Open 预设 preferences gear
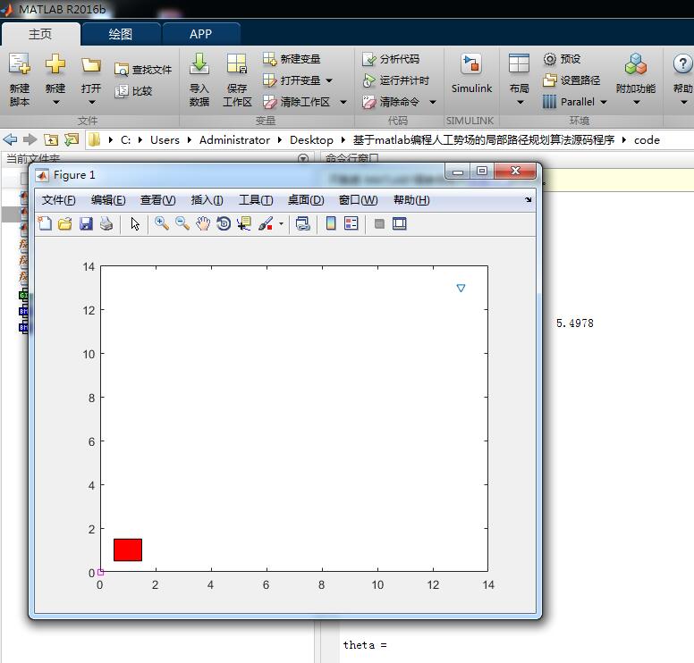 [x=562, y=59]
